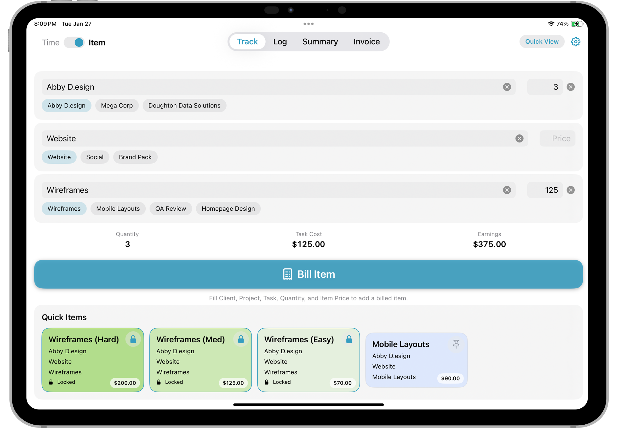Image resolution: width=617 pixels, height=428 pixels.
Task: Choose the Brand Pack project chip
Action: point(135,157)
